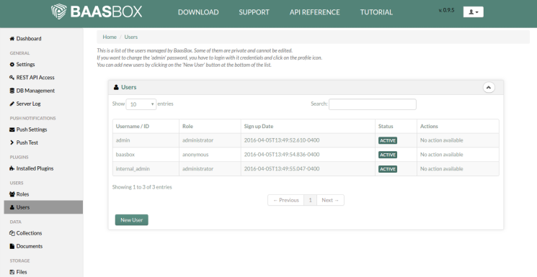Open the API REFERENCE menu item
Screen dimensions: 537x277
(x=315, y=12)
